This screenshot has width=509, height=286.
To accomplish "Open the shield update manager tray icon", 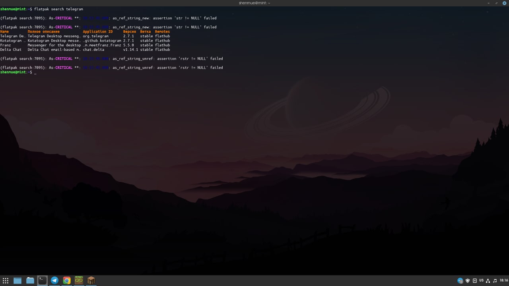I will click(468, 280).
